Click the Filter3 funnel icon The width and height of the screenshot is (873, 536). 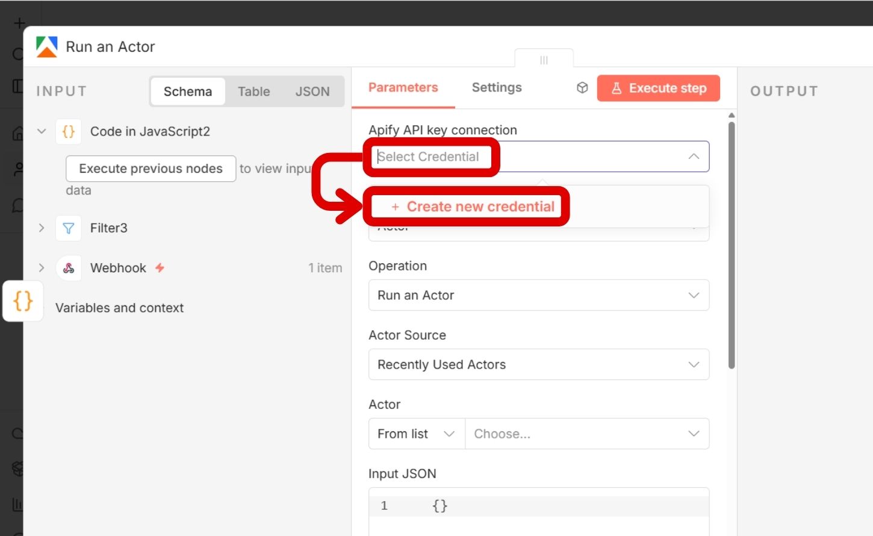point(69,228)
